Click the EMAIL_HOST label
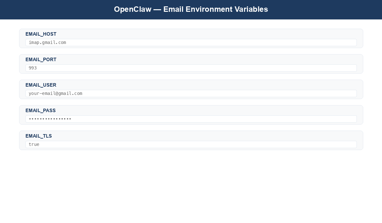Image resolution: width=382 pixels, height=223 pixels. 41,34
